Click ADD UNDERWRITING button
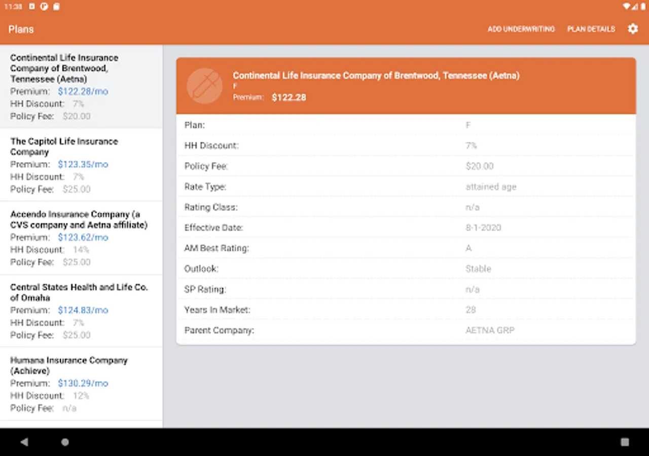 [x=521, y=29]
